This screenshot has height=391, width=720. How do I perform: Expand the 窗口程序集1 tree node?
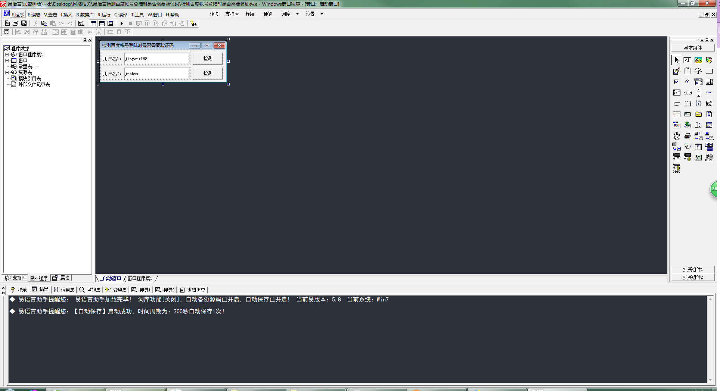click(7, 54)
